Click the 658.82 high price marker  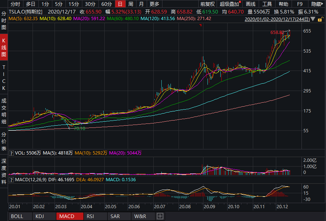[x=277, y=33]
